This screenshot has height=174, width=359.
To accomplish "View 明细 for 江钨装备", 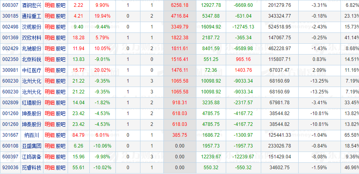I will point(50,157).
